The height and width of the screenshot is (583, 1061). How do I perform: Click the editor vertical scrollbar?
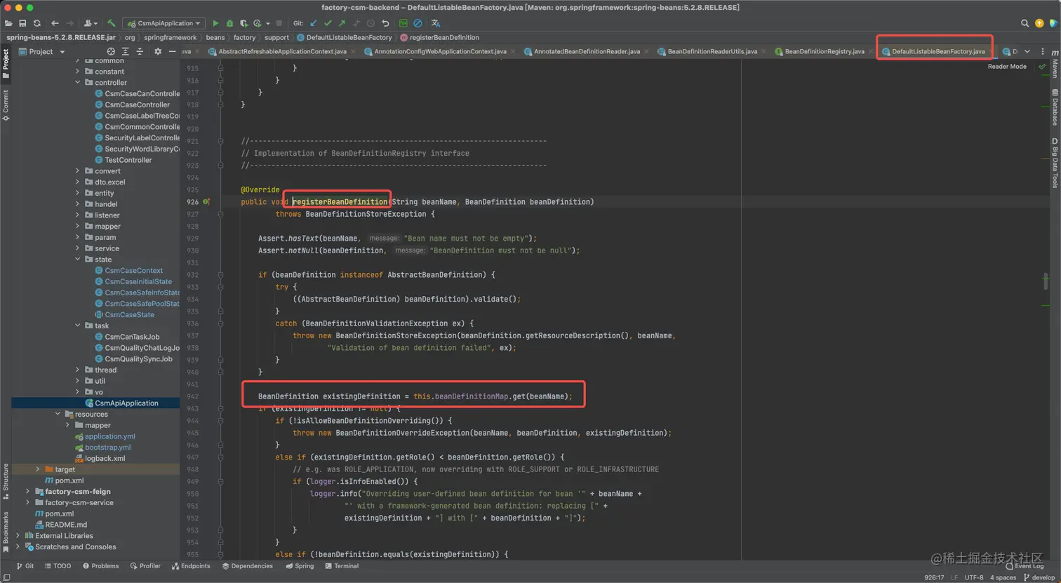(x=1046, y=281)
